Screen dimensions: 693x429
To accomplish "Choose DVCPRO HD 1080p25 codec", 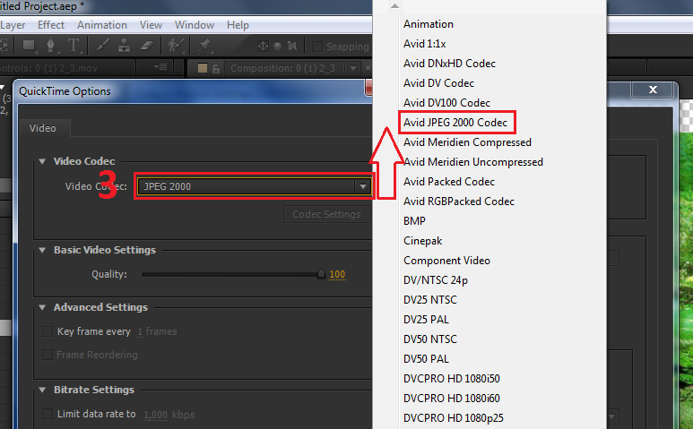I will [454, 418].
